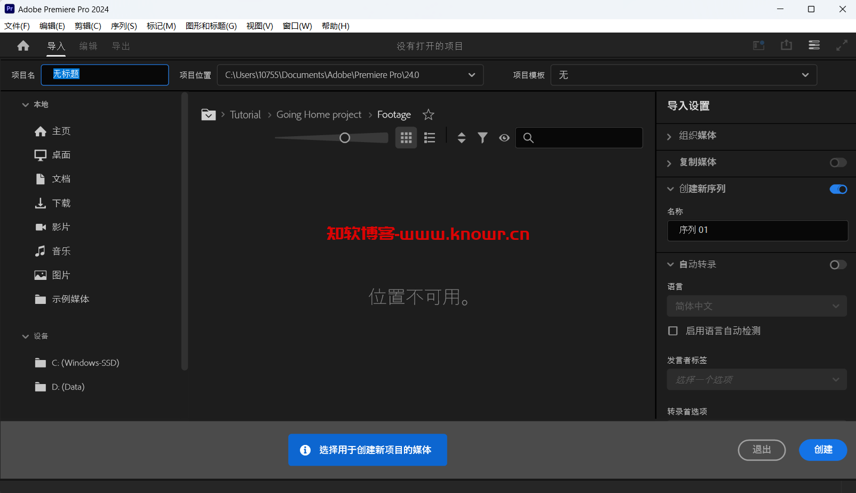The width and height of the screenshot is (856, 493).
Task: Disable the 创建新序列 new sequence switch
Action: click(838, 189)
